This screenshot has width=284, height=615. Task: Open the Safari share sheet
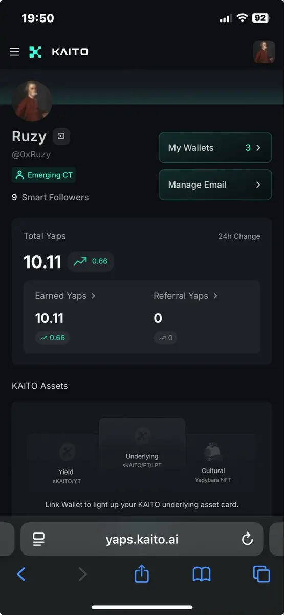click(x=142, y=573)
